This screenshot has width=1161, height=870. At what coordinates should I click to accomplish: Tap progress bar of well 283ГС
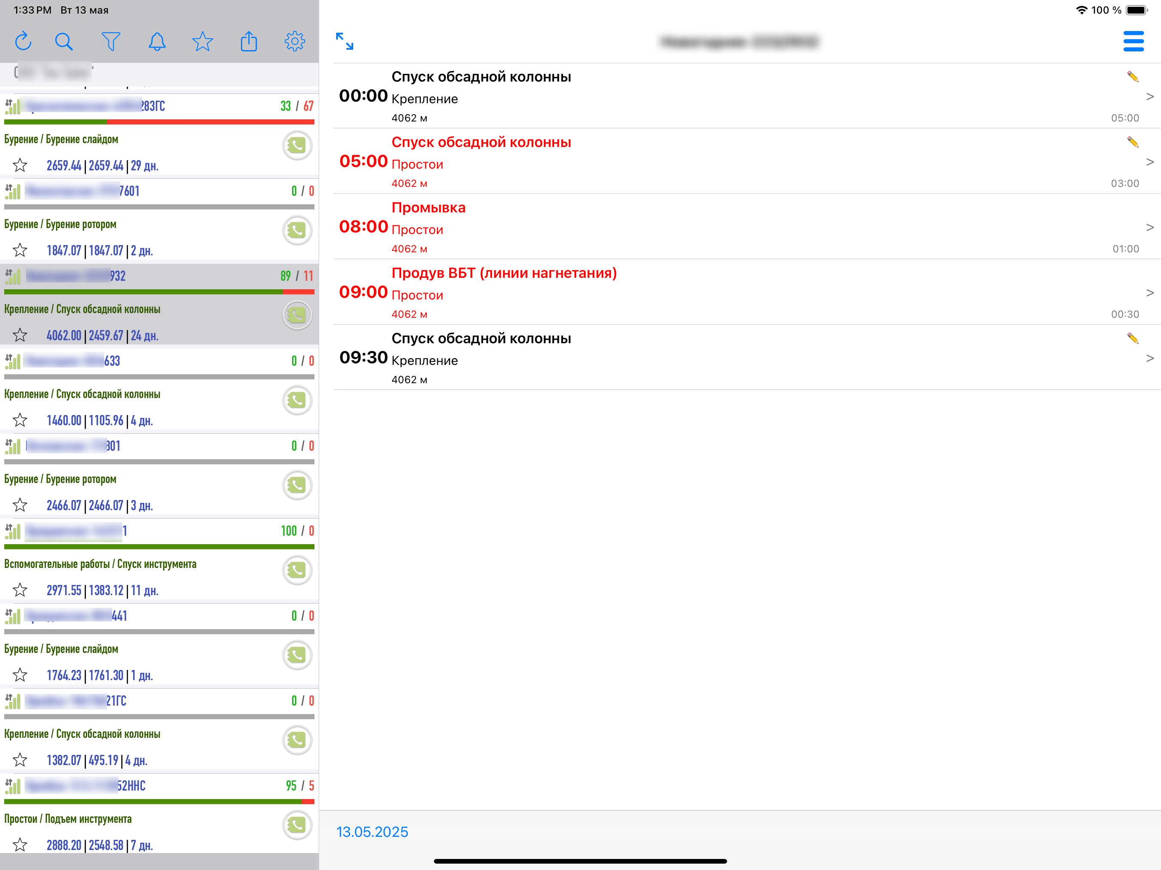(x=159, y=122)
